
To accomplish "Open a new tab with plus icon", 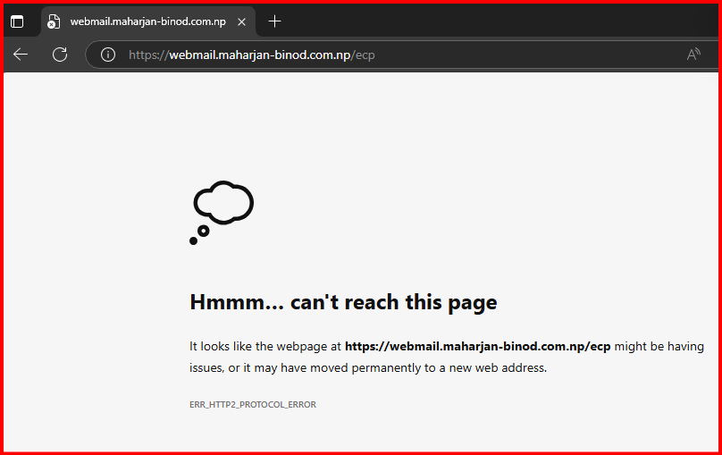I will 274,21.
